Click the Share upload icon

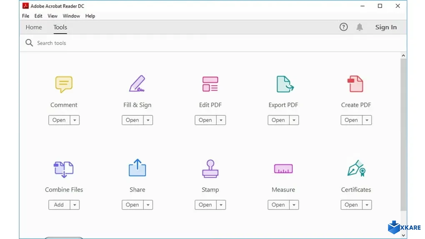point(137,168)
